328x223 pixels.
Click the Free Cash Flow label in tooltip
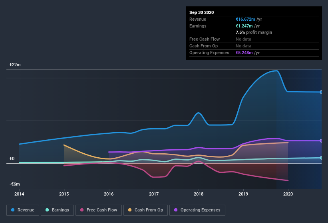[x=205, y=39]
